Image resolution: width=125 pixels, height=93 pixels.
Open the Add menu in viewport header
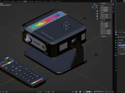(3, 92)
